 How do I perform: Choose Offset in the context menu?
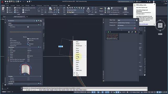77,56
